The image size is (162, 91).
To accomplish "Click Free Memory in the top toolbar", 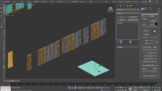I will 44,2.
